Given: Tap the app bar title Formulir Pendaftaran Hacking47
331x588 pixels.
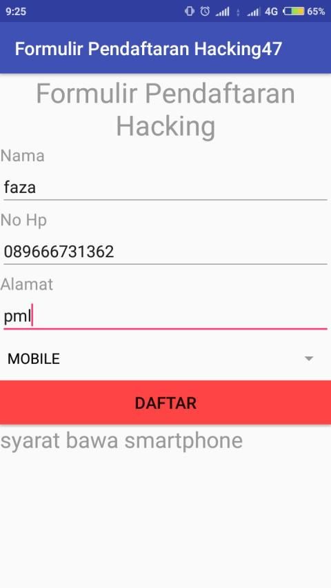Looking at the screenshot, I should point(148,49).
